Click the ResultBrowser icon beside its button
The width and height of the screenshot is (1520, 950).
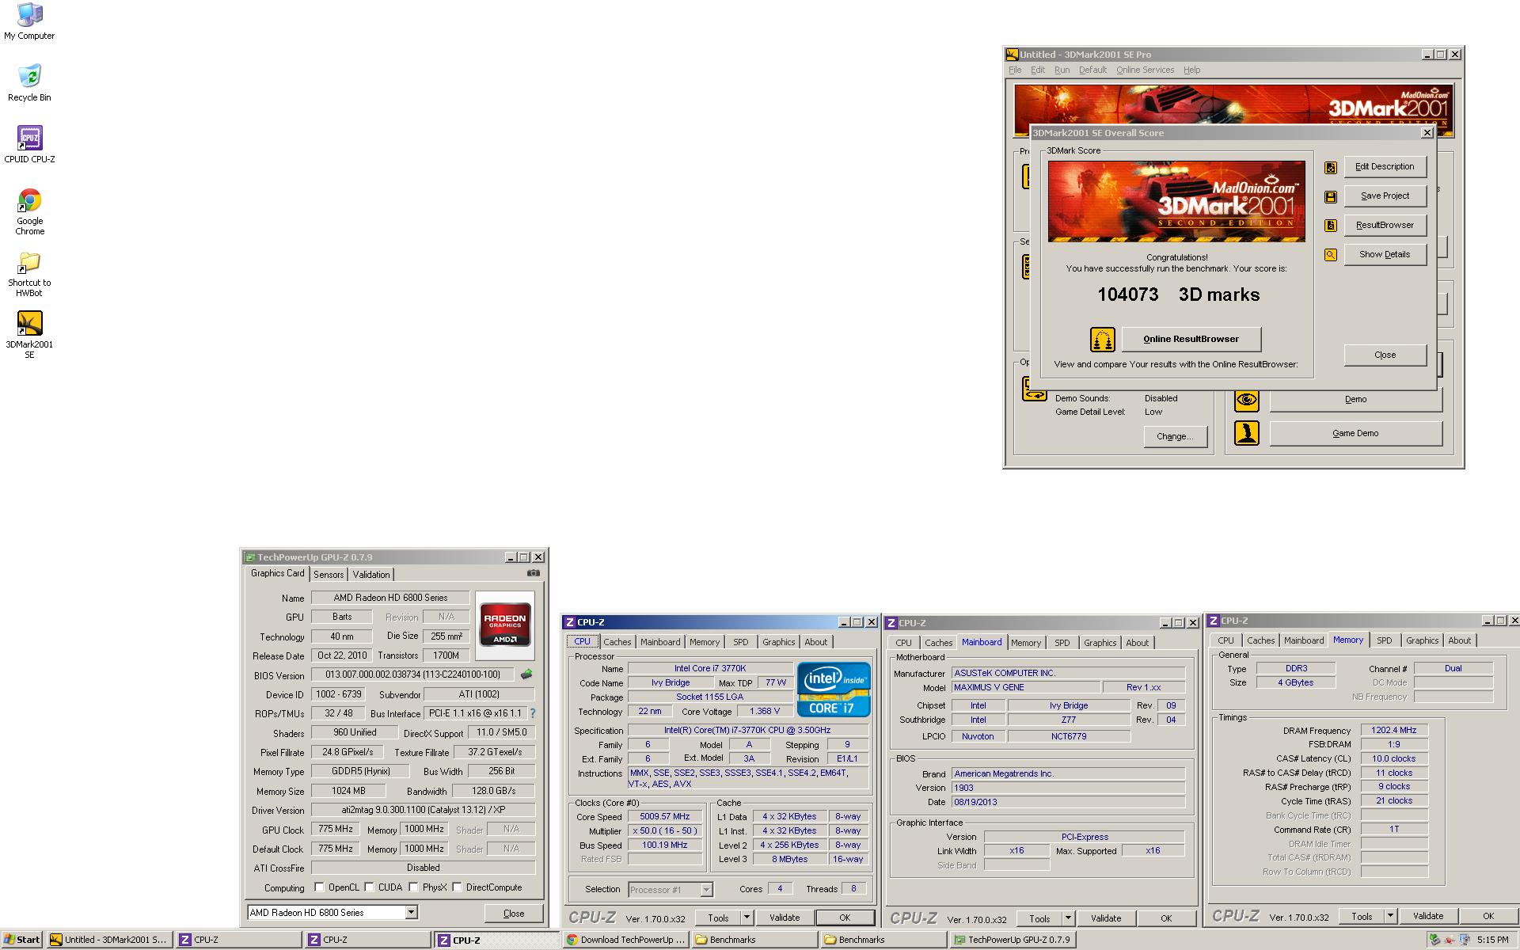(1331, 226)
